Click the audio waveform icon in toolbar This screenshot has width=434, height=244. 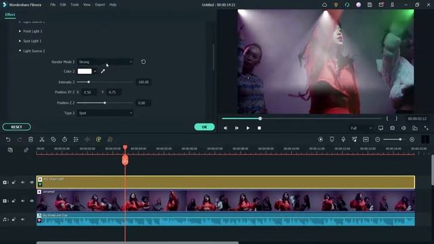click(87, 140)
